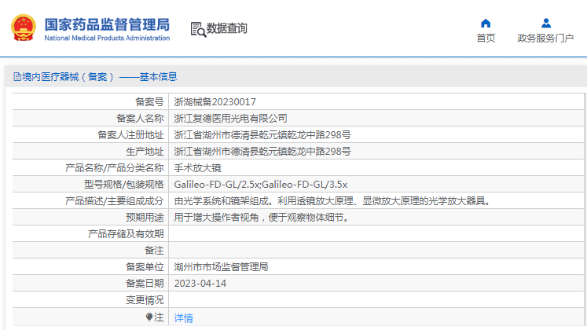Screen dimensions: 587x330
Task: Click the document icon beside 境内医疗器械
Action: point(17,77)
